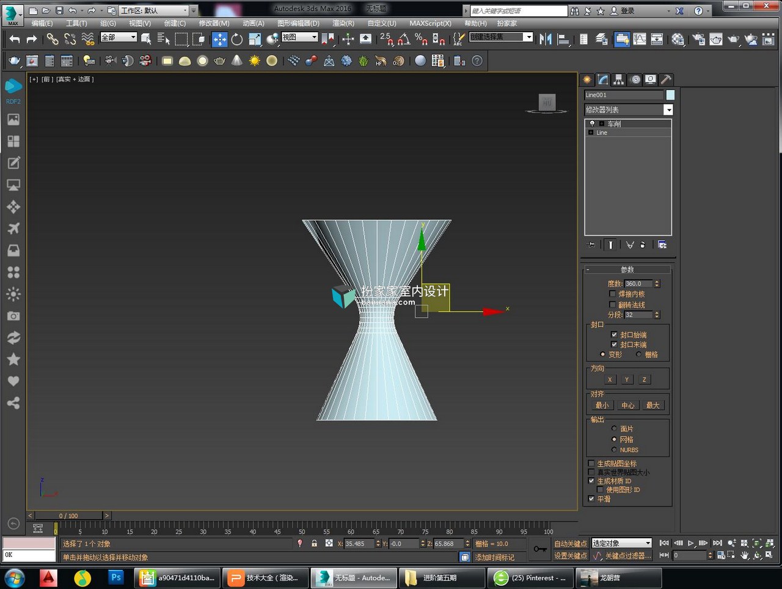Click the 度数 spinner arrows
Screen dimensions: 782x589
pos(657,284)
